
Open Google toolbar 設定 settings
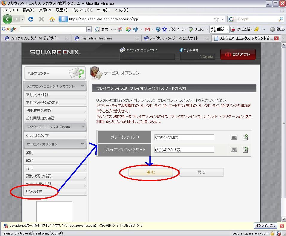point(278,29)
